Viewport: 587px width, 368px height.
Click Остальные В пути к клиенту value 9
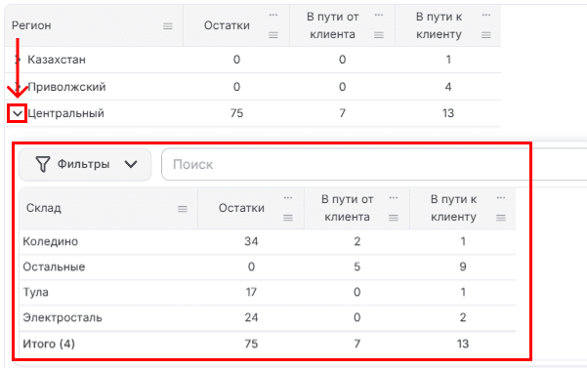463,267
